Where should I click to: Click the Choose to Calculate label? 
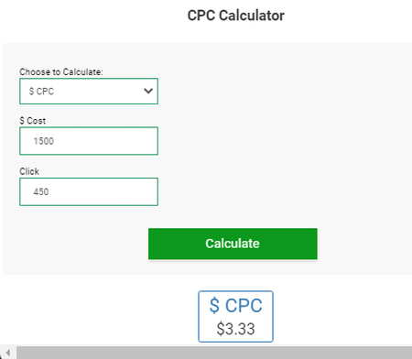point(61,72)
